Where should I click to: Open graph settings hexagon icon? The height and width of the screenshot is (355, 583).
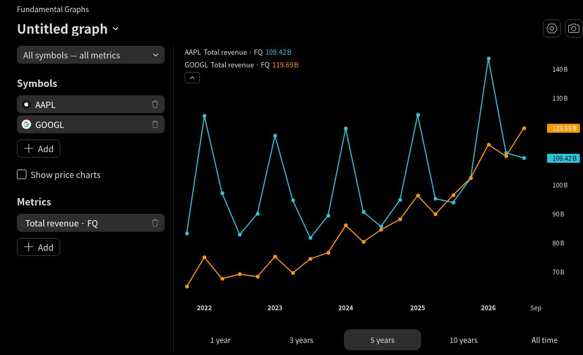(x=552, y=28)
